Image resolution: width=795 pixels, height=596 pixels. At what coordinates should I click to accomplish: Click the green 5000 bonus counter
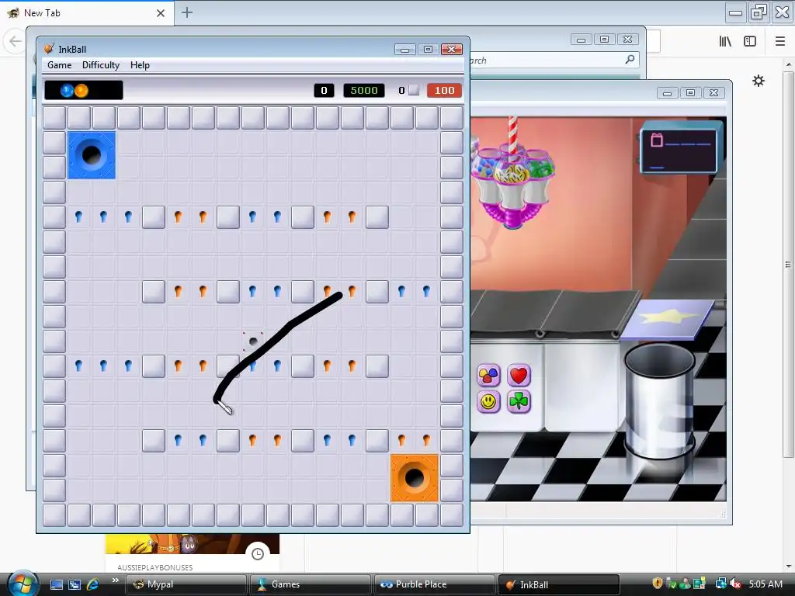point(364,90)
